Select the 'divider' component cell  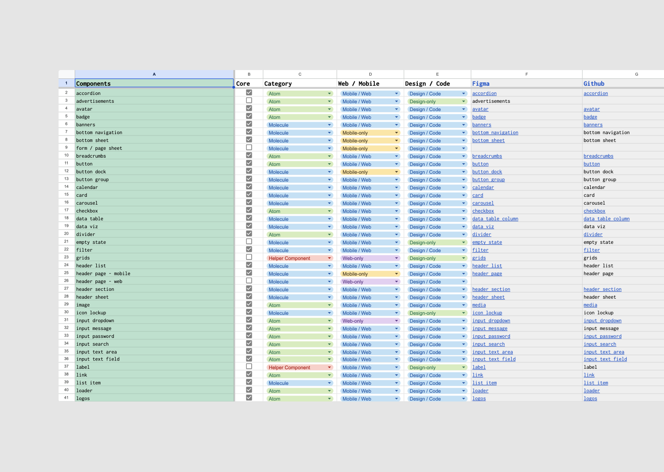(x=154, y=234)
